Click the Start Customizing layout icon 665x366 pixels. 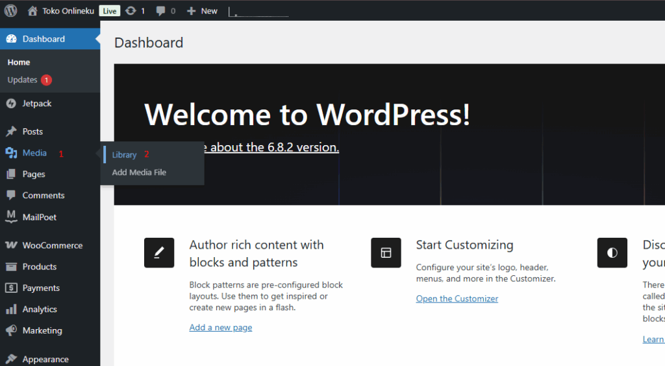tap(386, 253)
